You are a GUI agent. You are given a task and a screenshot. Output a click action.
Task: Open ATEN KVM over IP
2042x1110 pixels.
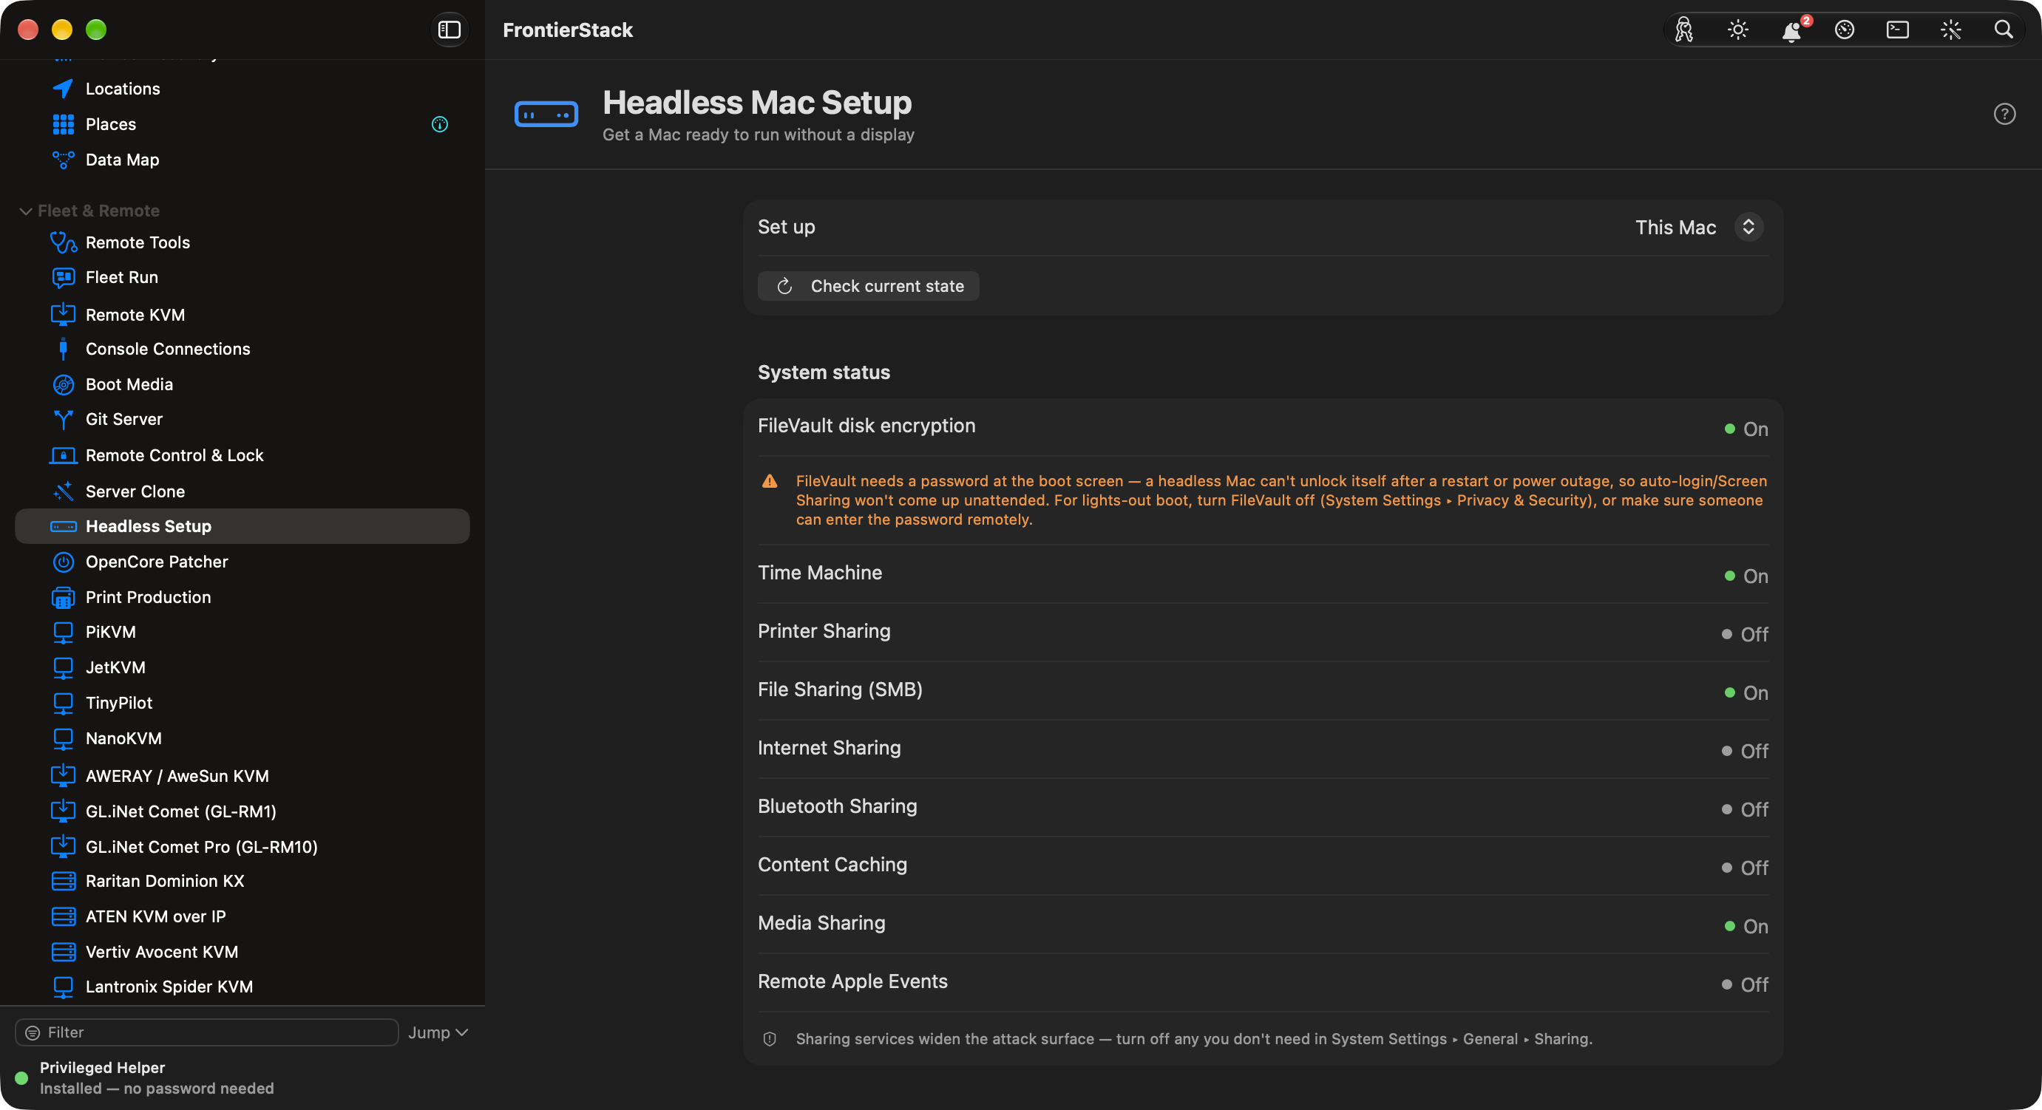(x=242, y=916)
